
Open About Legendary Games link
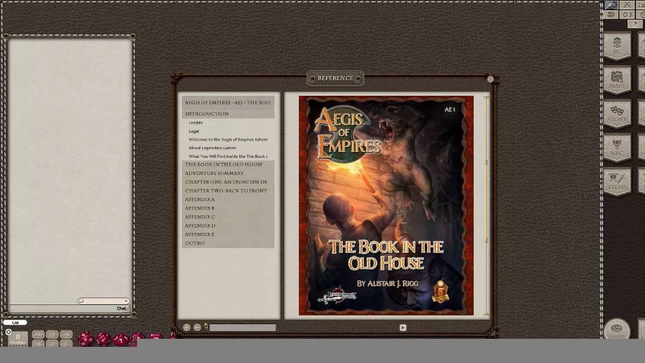tap(212, 148)
